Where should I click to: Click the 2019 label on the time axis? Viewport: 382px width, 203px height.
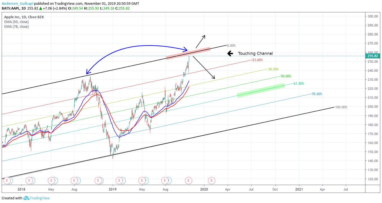(113, 189)
